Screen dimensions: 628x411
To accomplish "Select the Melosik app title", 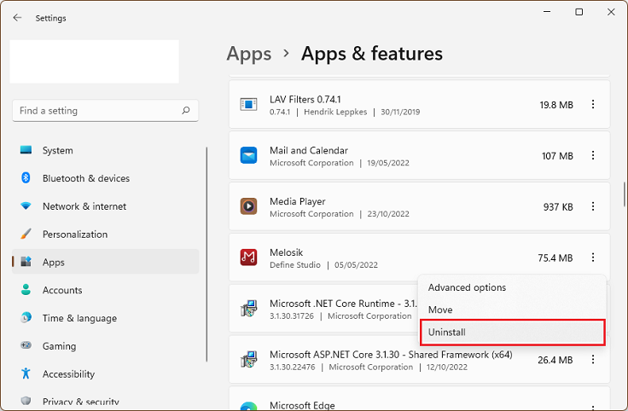I will pos(287,252).
